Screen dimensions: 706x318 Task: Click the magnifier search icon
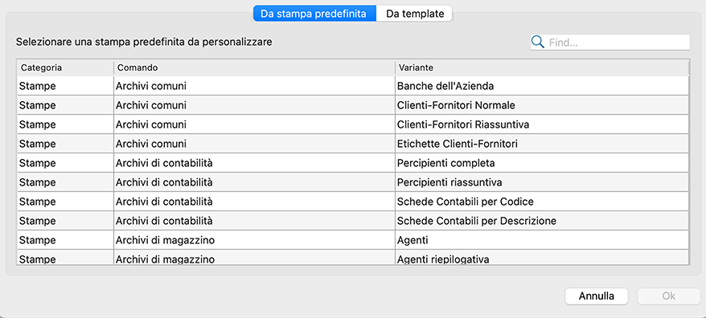pyautogui.click(x=538, y=43)
